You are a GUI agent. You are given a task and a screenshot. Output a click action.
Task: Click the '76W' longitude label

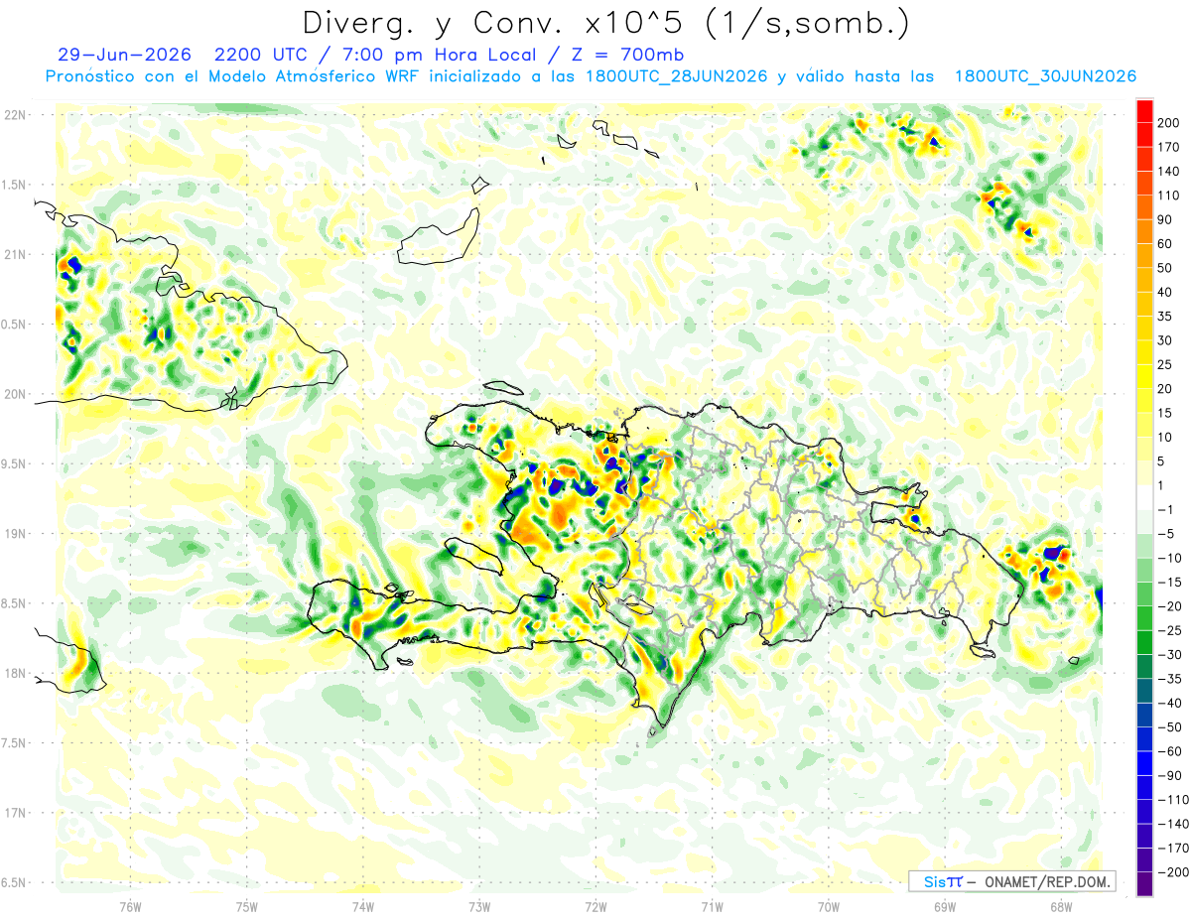point(130,906)
